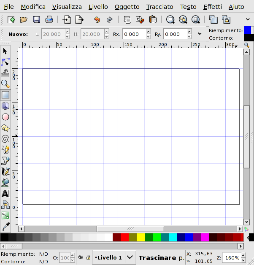Pick the yellow swatch in palette
This screenshot has height=265, width=254.
tap(141, 237)
